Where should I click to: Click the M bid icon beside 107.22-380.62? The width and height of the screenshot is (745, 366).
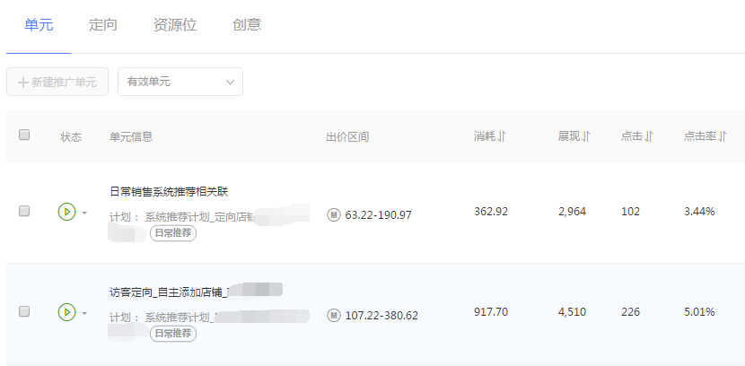pyautogui.click(x=334, y=315)
